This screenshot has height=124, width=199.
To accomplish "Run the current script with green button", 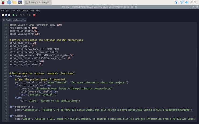I will [13, 15].
